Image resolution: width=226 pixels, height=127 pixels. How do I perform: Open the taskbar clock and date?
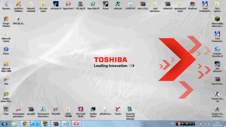click(217, 124)
